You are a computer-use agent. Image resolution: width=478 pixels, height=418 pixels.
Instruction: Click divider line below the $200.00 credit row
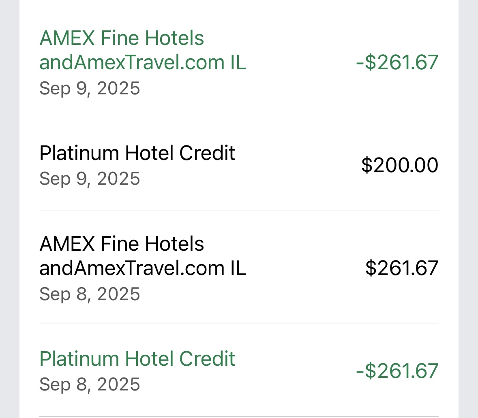(239, 211)
